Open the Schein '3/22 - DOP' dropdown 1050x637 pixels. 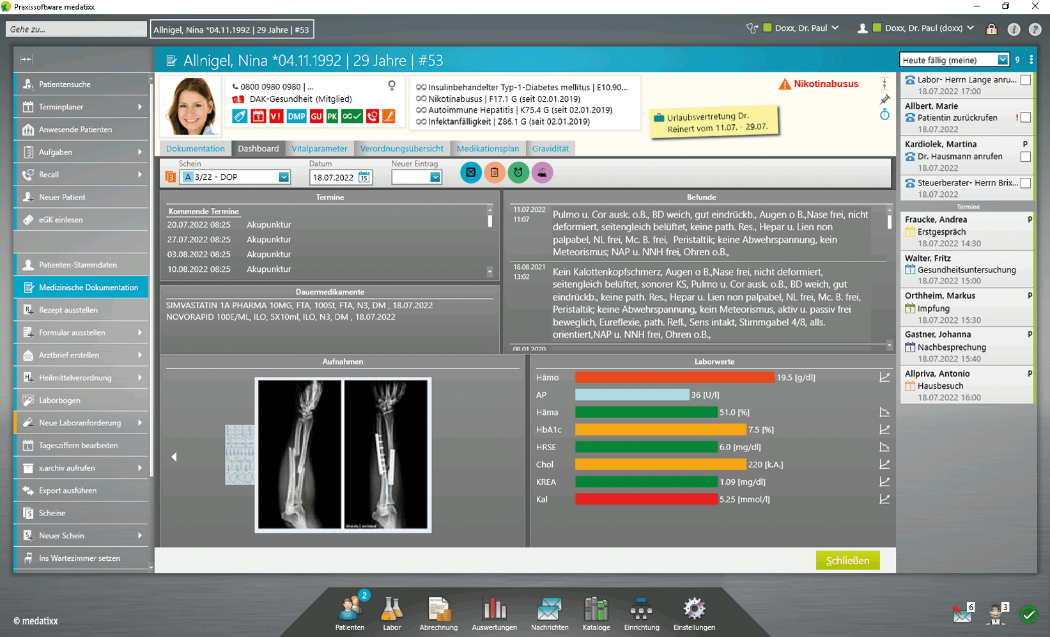point(284,177)
